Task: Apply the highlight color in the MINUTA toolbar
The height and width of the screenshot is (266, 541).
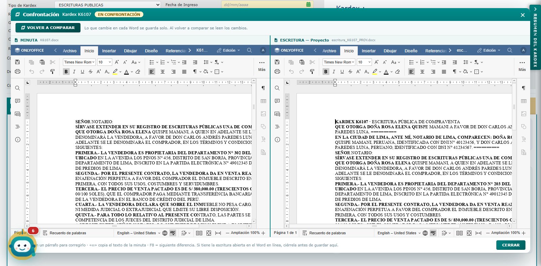Action: click(115, 72)
